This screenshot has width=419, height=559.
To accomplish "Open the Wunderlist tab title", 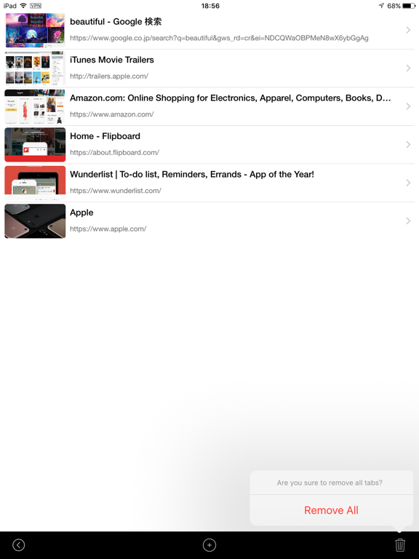I will (192, 175).
